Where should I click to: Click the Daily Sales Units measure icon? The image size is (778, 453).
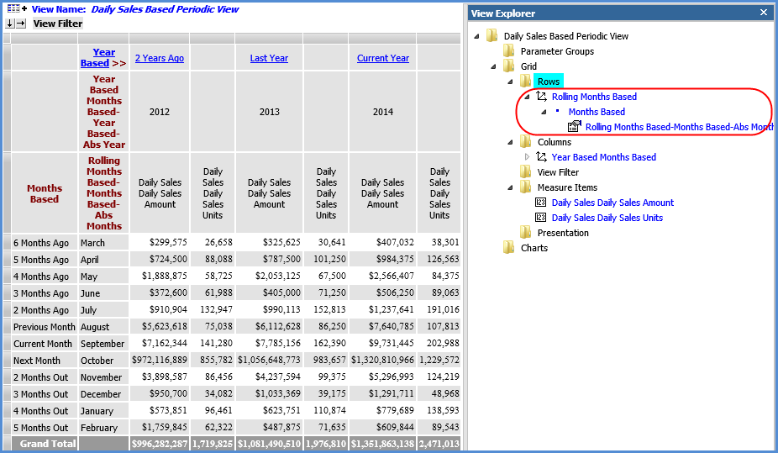(x=542, y=218)
